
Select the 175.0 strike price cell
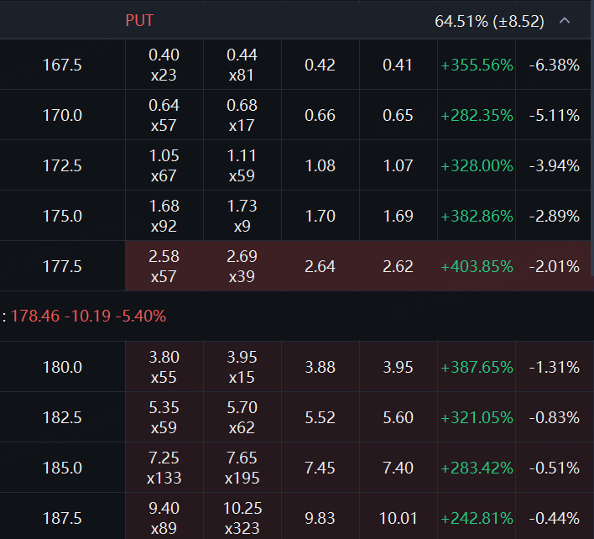pos(62,216)
